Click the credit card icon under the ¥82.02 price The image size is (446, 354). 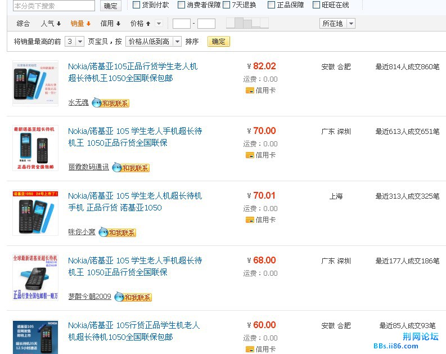(x=250, y=90)
